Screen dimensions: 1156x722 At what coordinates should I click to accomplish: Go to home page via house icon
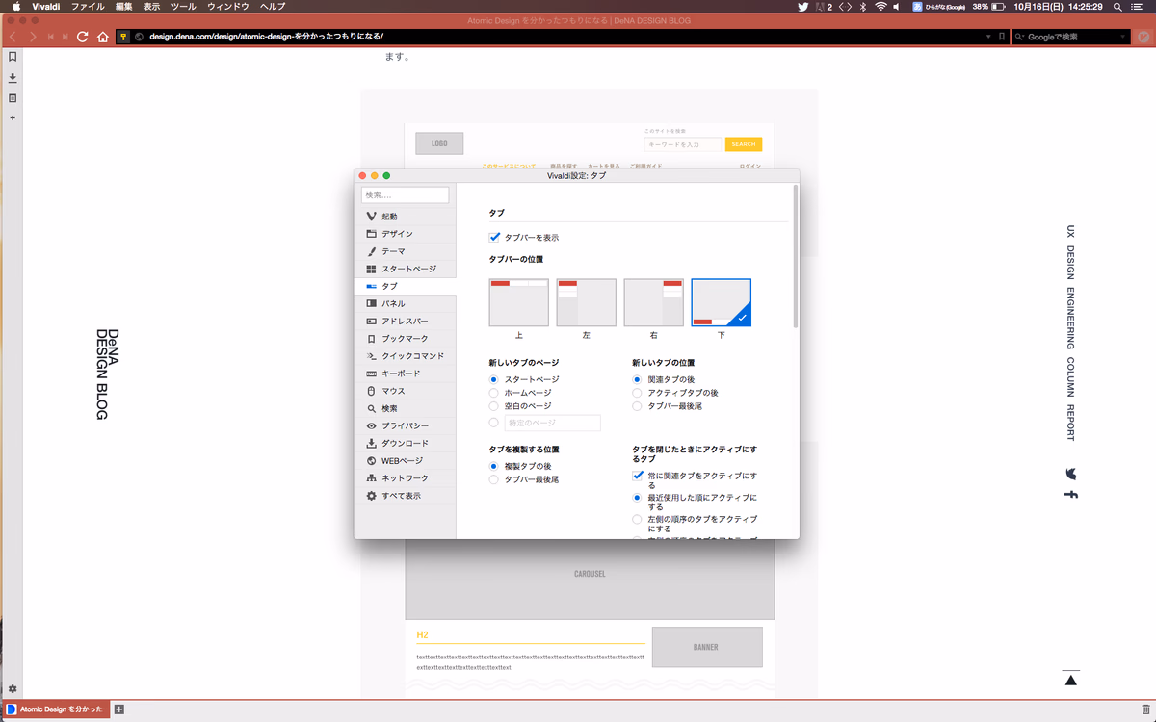[102, 37]
